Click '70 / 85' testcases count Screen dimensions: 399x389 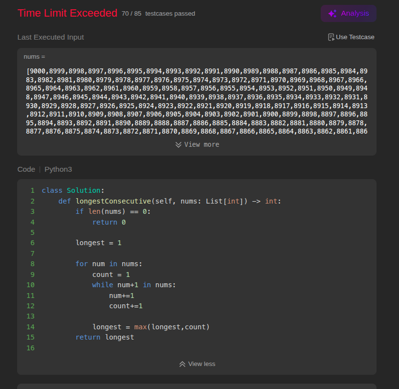click(132, 14)
